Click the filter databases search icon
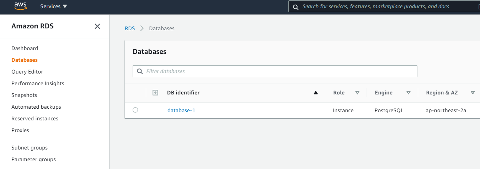The width and height of the screenshot is (480, 169). tap(140, 71)
